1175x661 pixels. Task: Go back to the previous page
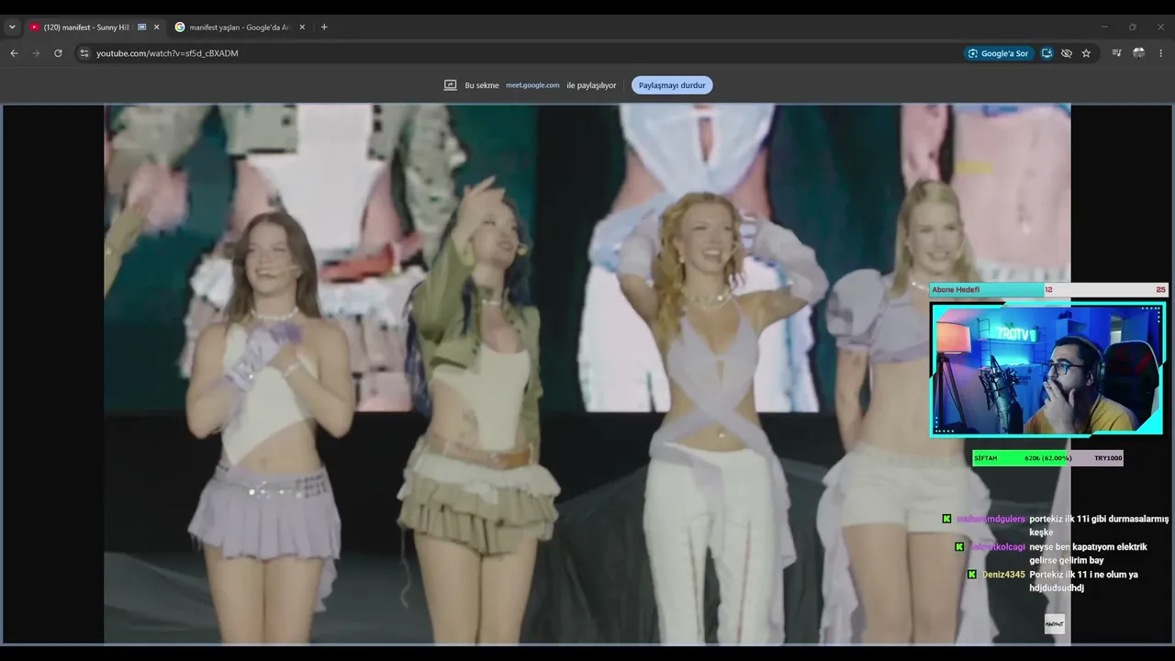click(x=14, y=53)
